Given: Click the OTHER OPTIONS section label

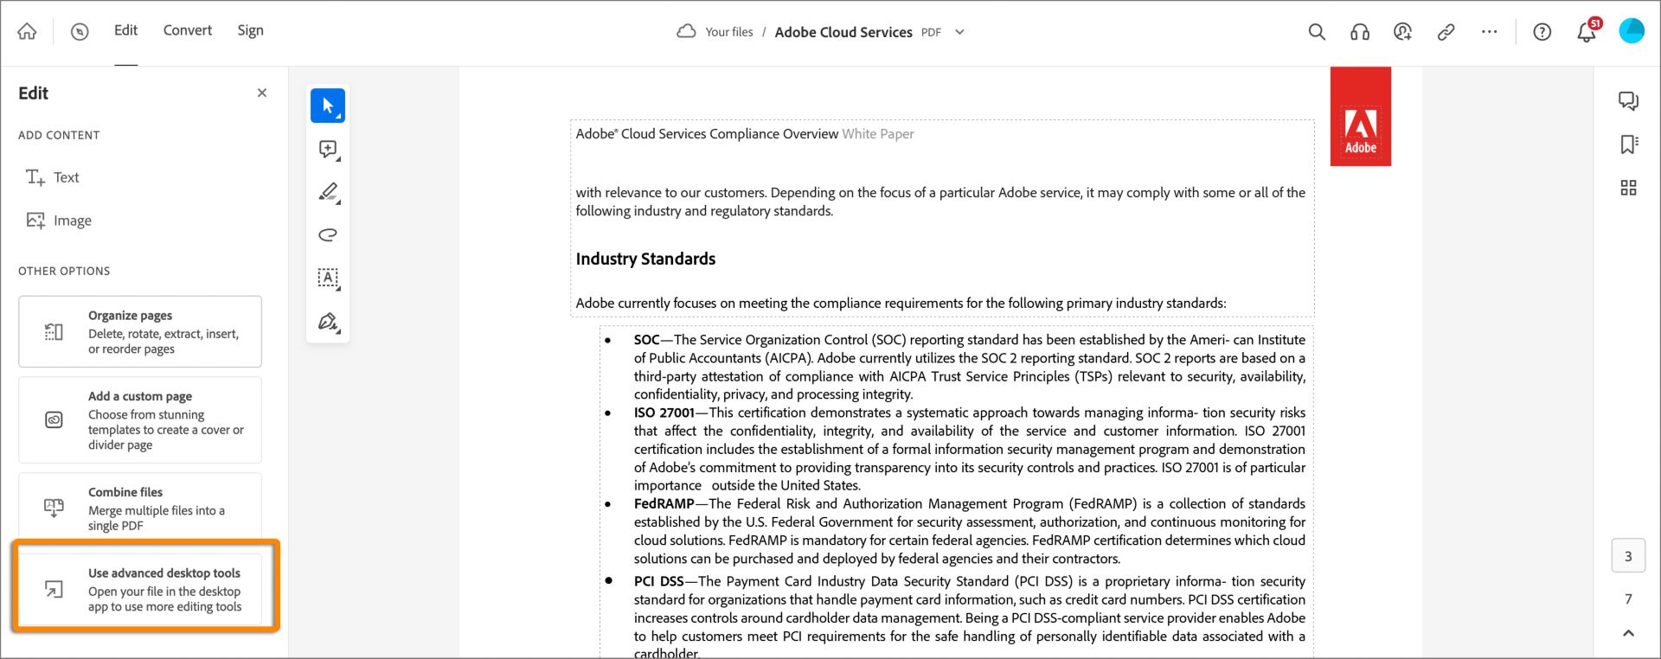Looking at the screenshot, I should pyautogui.click(x=64, y=271).
